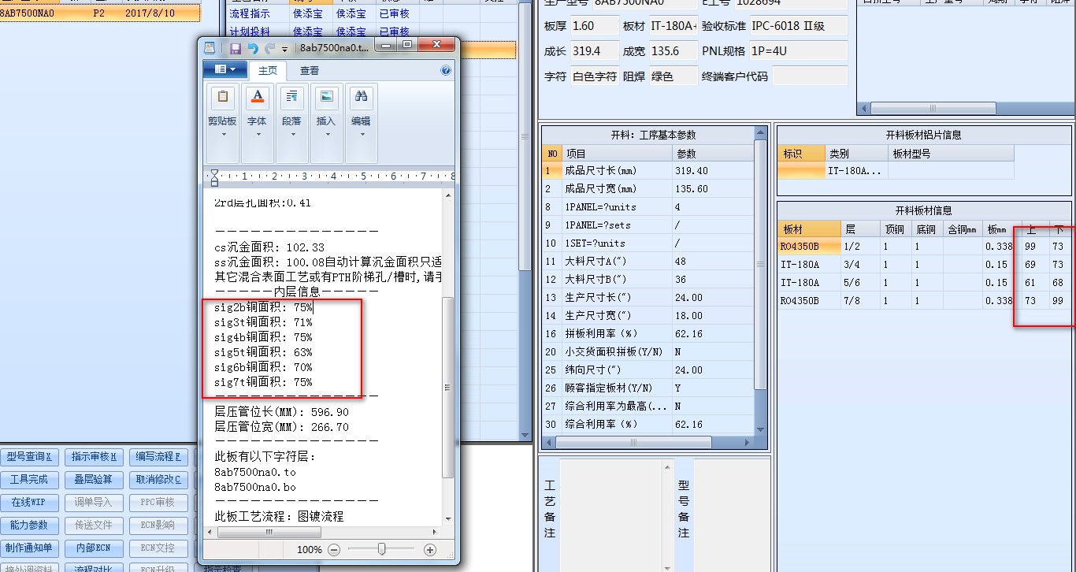The height and width of the screenshot is (572, 1076).
Task: Click the 型号查询 button
Action: click(29, 456)
